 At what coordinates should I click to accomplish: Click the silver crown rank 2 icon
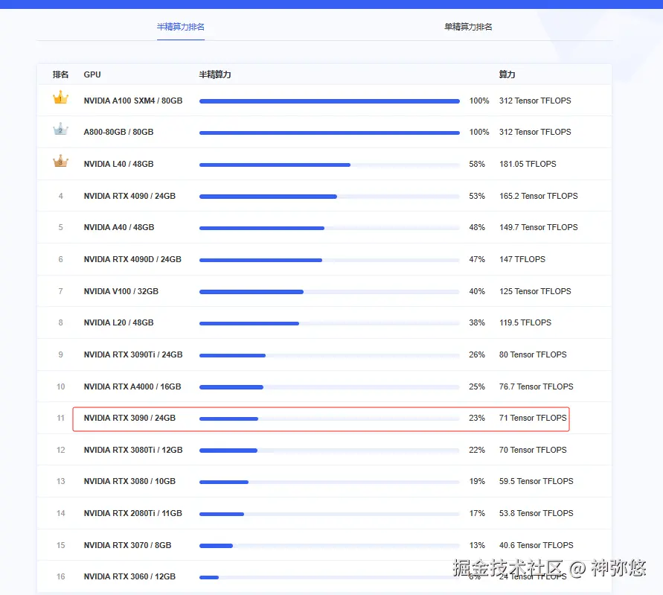coord(60,129)
